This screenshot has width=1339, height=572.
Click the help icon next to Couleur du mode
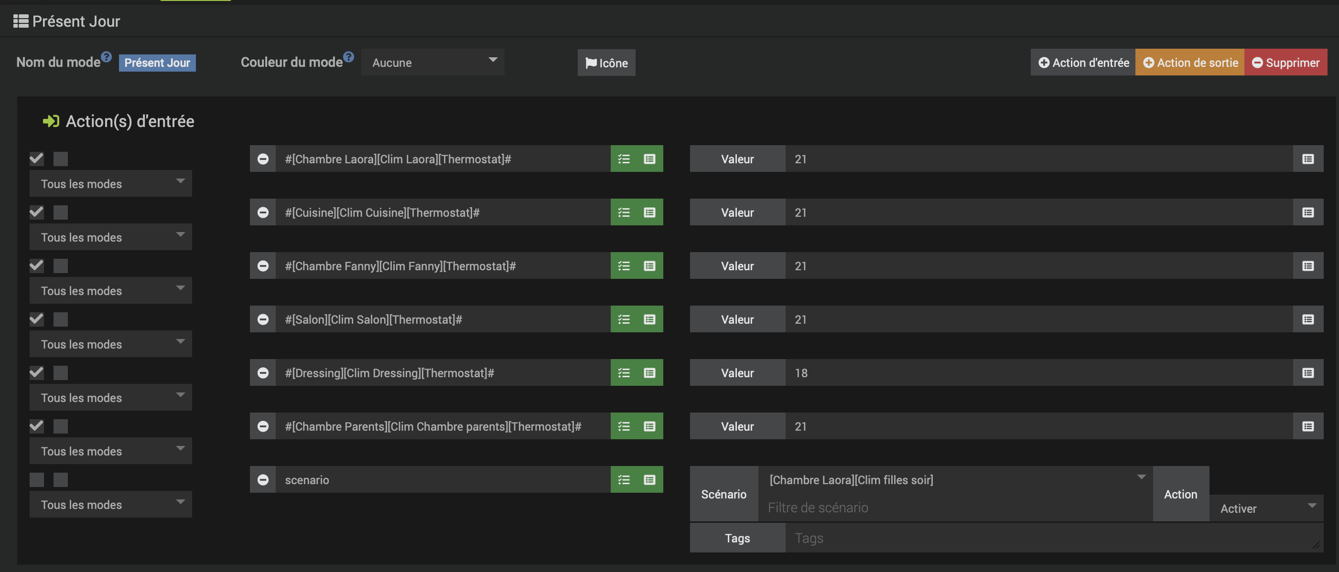348,57
